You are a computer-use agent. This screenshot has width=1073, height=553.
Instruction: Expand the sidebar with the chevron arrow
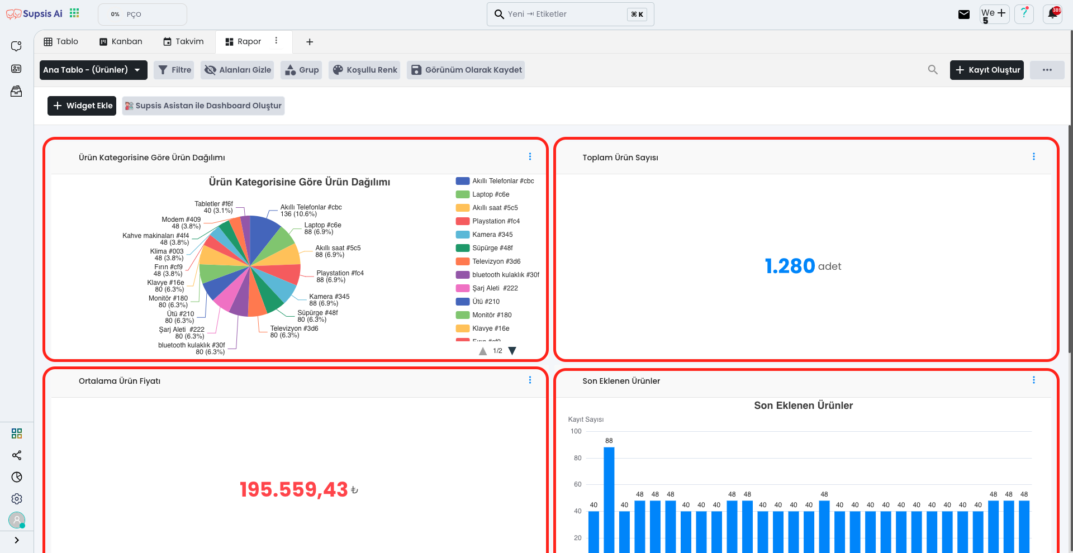[x=17, y=540]
